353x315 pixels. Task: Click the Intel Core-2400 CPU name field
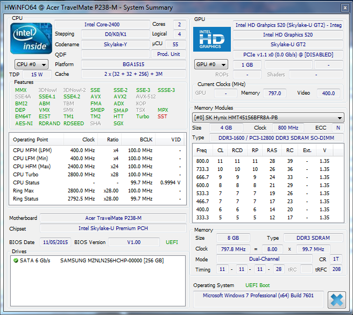[102, 25]
